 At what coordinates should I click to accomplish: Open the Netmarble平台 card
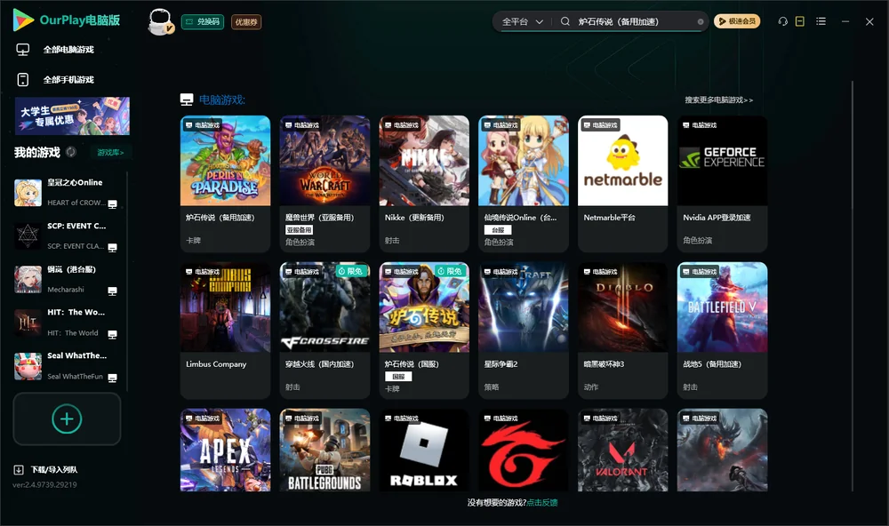[622, 184]
